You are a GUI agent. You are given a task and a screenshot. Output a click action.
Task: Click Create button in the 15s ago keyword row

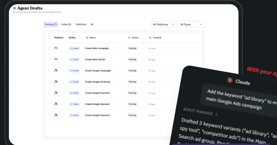pos(74,93)
